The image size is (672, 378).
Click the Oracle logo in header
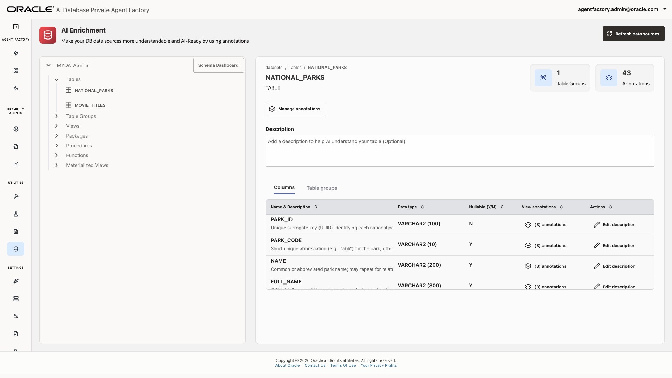pos(30,9)
